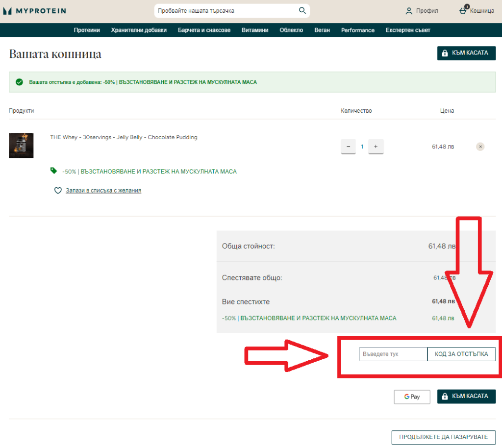
Task: Open the Performance menu
Action: [x=357, y=30]
